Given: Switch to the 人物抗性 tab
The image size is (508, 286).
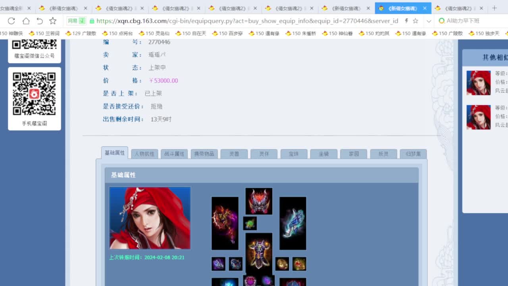Looking at the screenshot, I should tap(144, 154).
